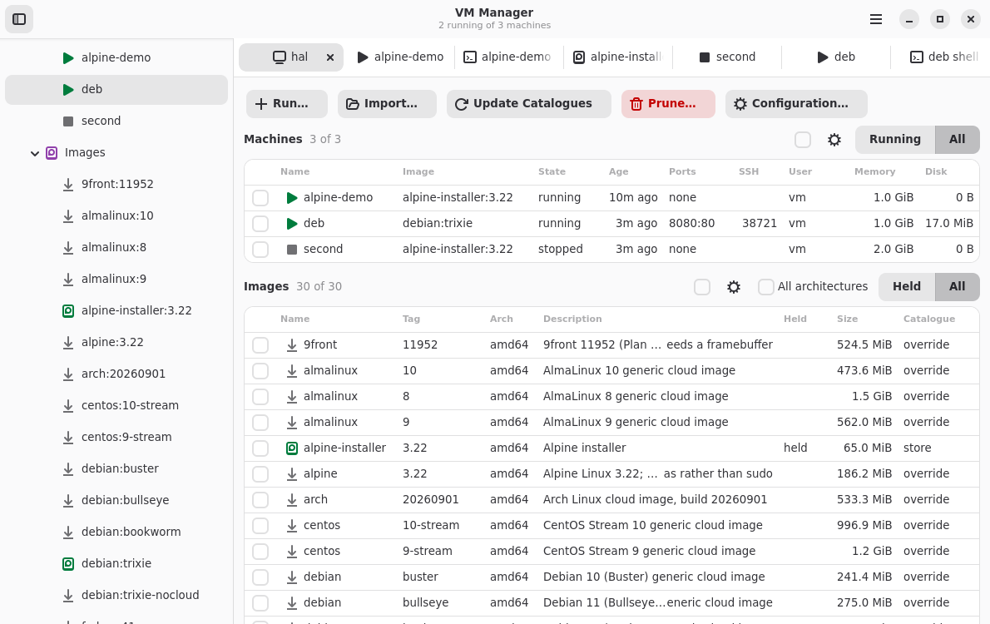
Task: Open the hamburger main menu
Action: point(876,19)
